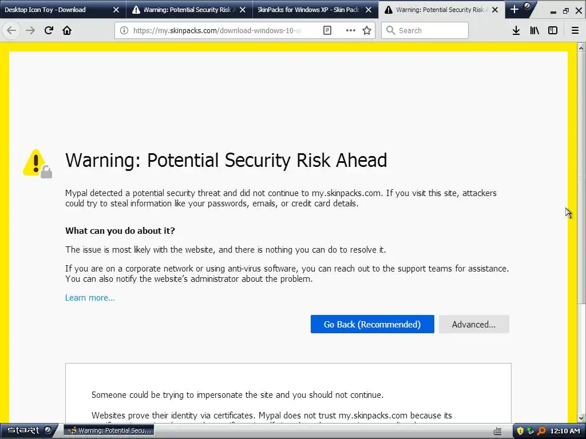Click the 'What can you do about it?' heading
Image resolution: width=586 pixels, height=439 pixels.
coord(120,231)
